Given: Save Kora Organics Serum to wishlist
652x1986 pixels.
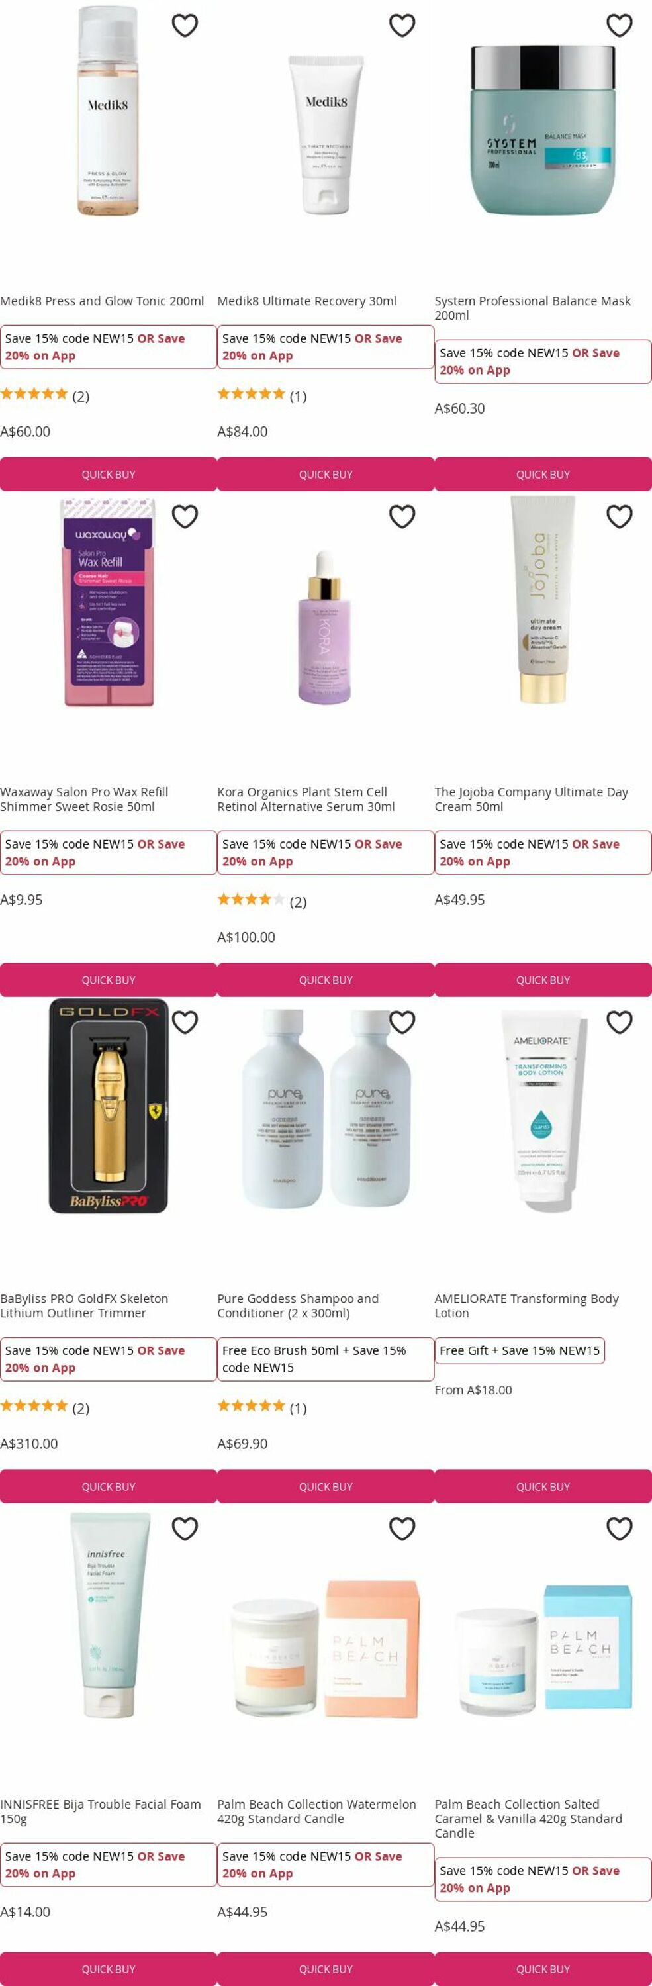Looking at the screenshot, I should coord(402,516).
